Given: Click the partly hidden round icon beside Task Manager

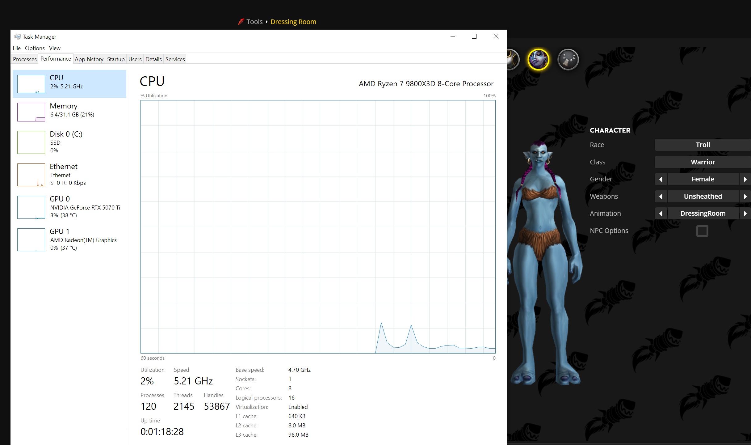Looking at the screenshot, I should pos(513,59).
